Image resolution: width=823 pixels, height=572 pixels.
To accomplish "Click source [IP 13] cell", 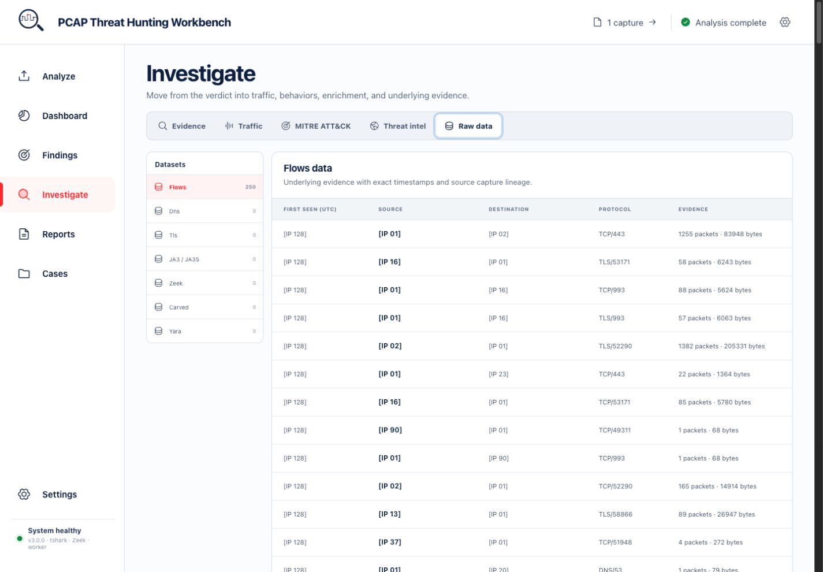I will coord(389,514).
